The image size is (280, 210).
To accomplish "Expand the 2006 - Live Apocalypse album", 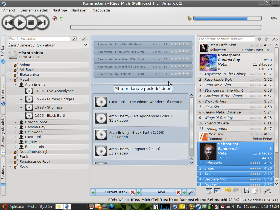I will point(21,91).
